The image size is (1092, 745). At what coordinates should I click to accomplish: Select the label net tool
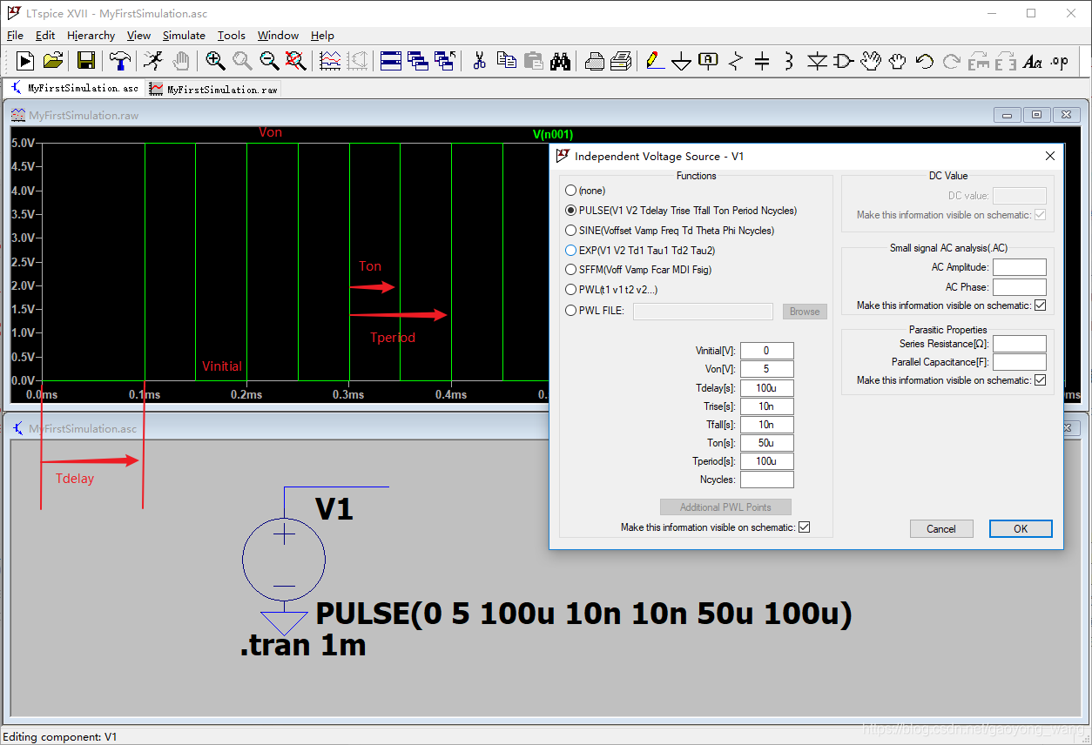pos(709,61)
